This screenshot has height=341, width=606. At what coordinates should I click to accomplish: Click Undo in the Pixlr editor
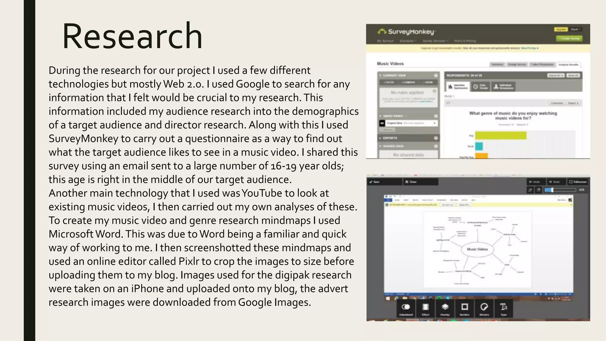[536, 182]
